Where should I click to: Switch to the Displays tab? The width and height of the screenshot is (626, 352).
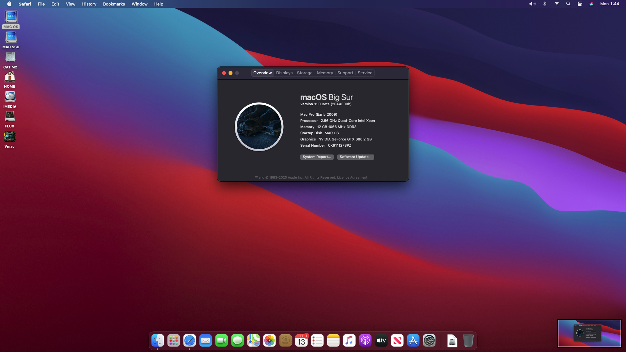click(x=284, y=73)
